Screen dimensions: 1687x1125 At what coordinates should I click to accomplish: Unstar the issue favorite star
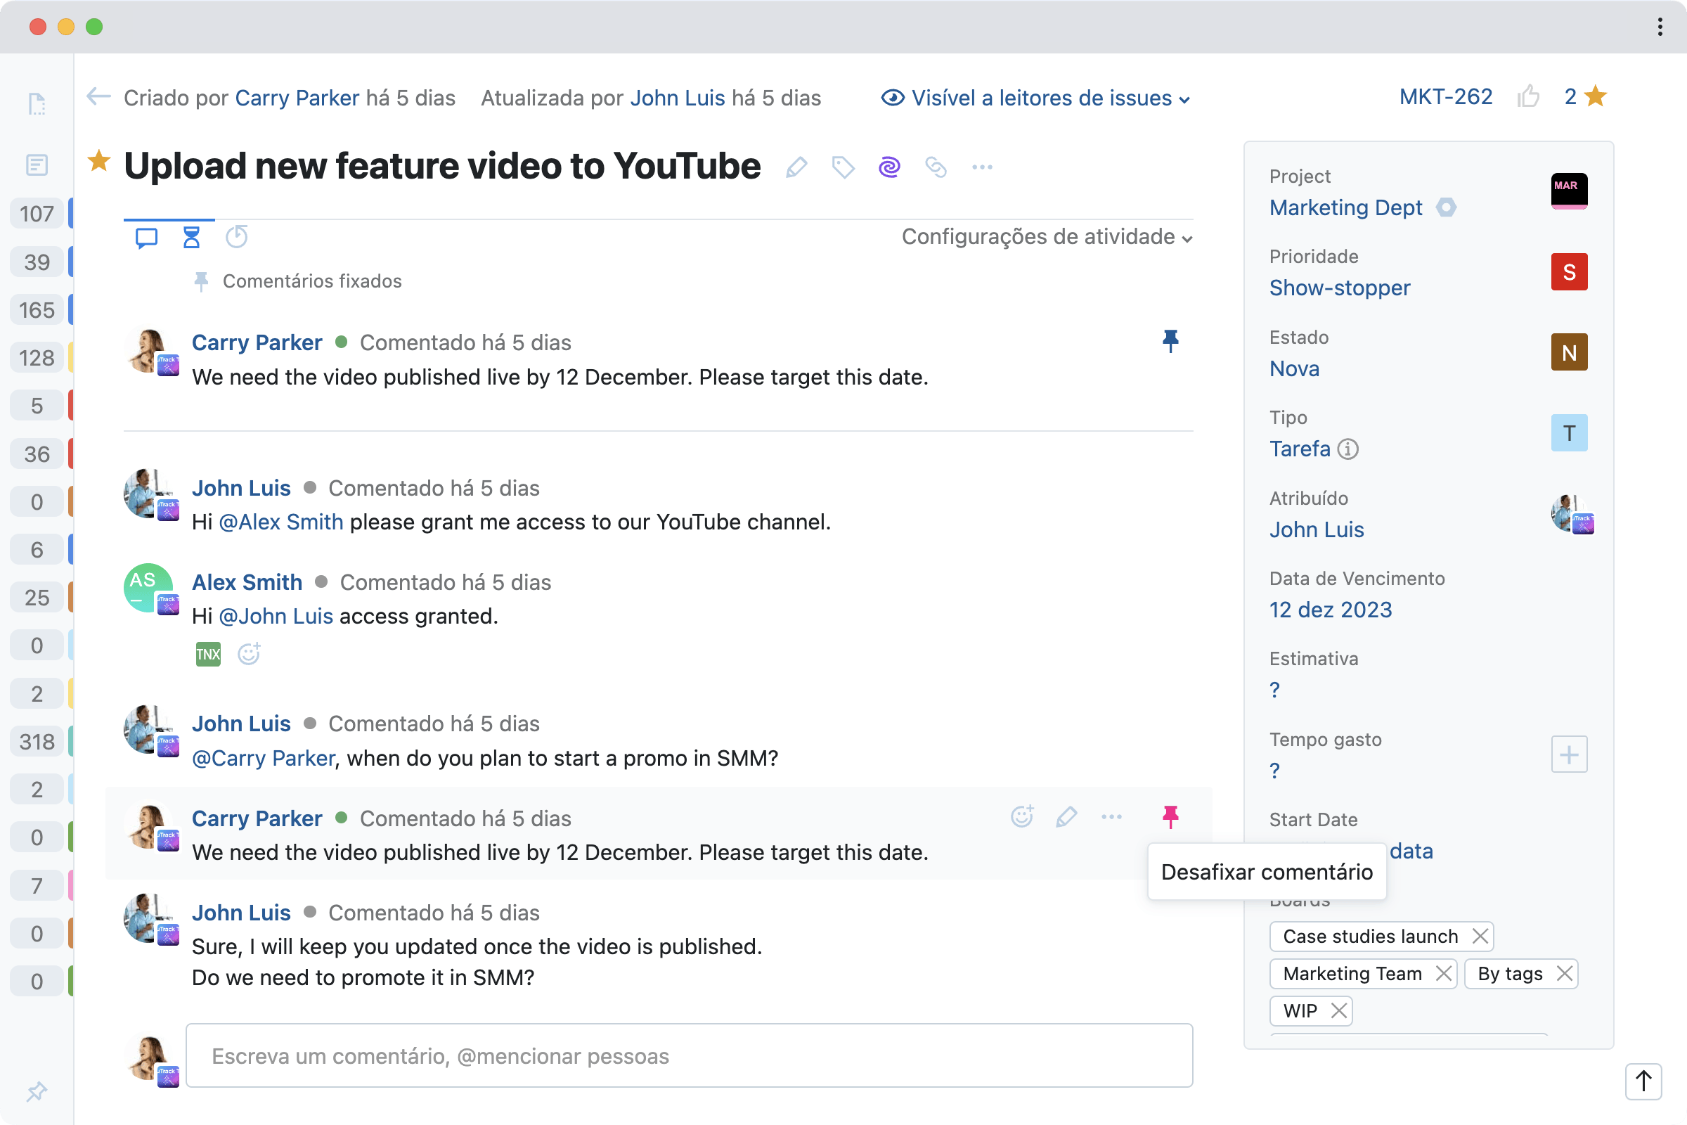pyautogui.click(x=99, y=163)
